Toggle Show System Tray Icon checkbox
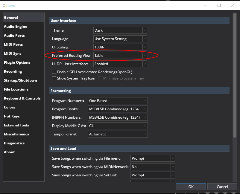Screen dimensions: 240x194 pos(54,78)
